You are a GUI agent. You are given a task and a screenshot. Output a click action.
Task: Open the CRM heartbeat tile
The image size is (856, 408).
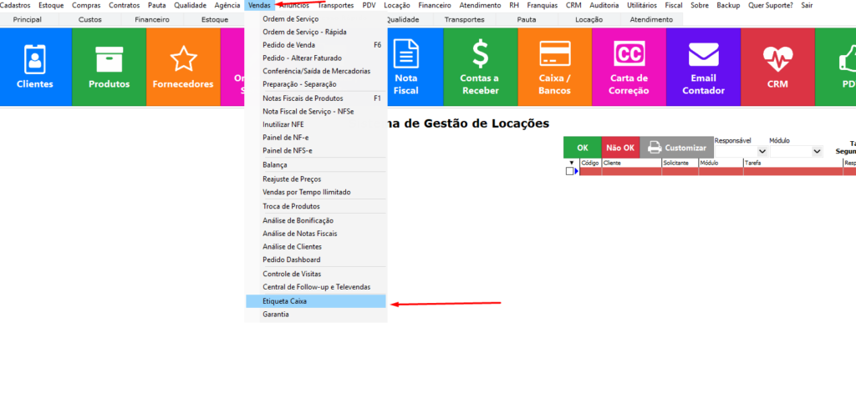pyautogui.click(x=777, y=67)
